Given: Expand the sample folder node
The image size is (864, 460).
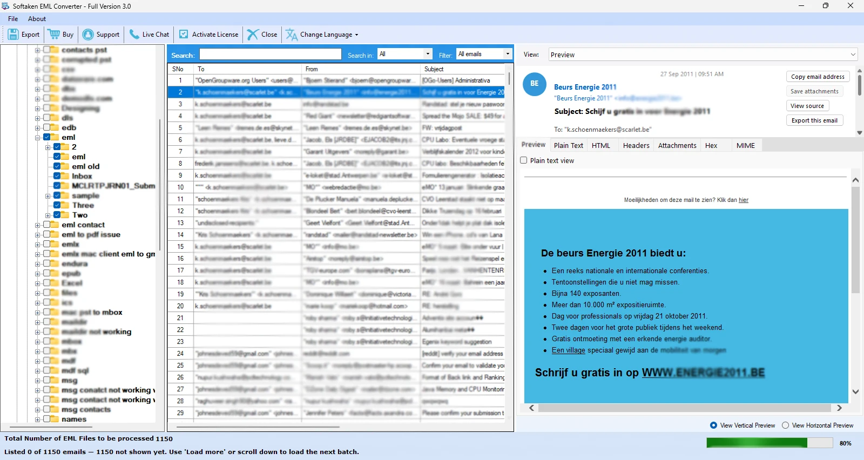Looking at the screenshot, I should coord(48,196).
